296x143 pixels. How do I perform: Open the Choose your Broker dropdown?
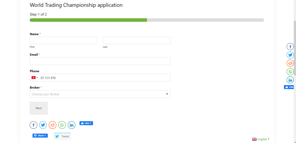100,94
